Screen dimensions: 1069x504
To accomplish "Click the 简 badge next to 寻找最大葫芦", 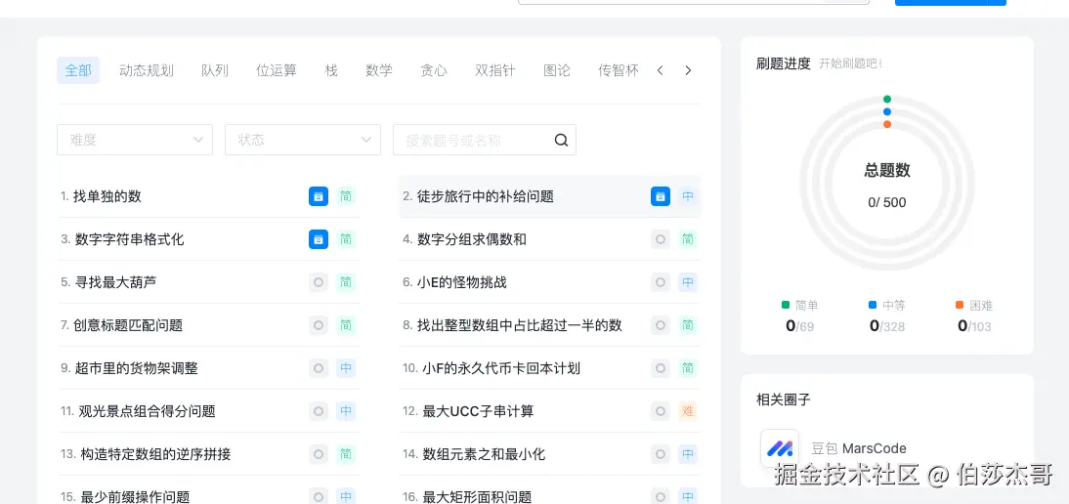I will (346, 282).
